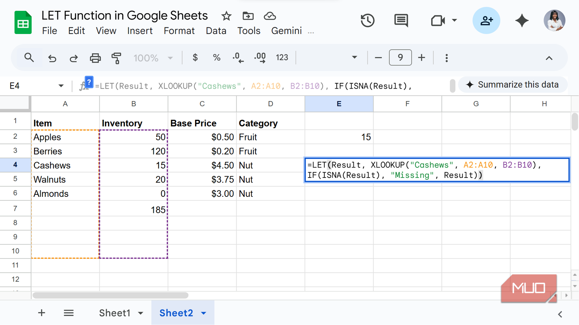Image resolution: width=579 pixels, height=325 pixels.
Task: Open the Meet camera dropdown arrow
Action: (x=454, y=21)
